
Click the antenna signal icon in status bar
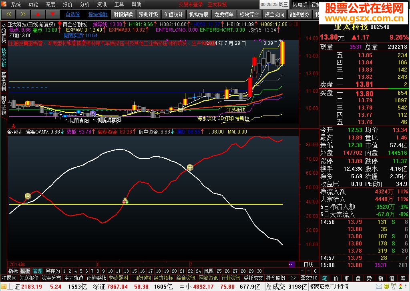[393, 286]
